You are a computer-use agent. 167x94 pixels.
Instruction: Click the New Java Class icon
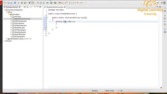pos(25,3)
